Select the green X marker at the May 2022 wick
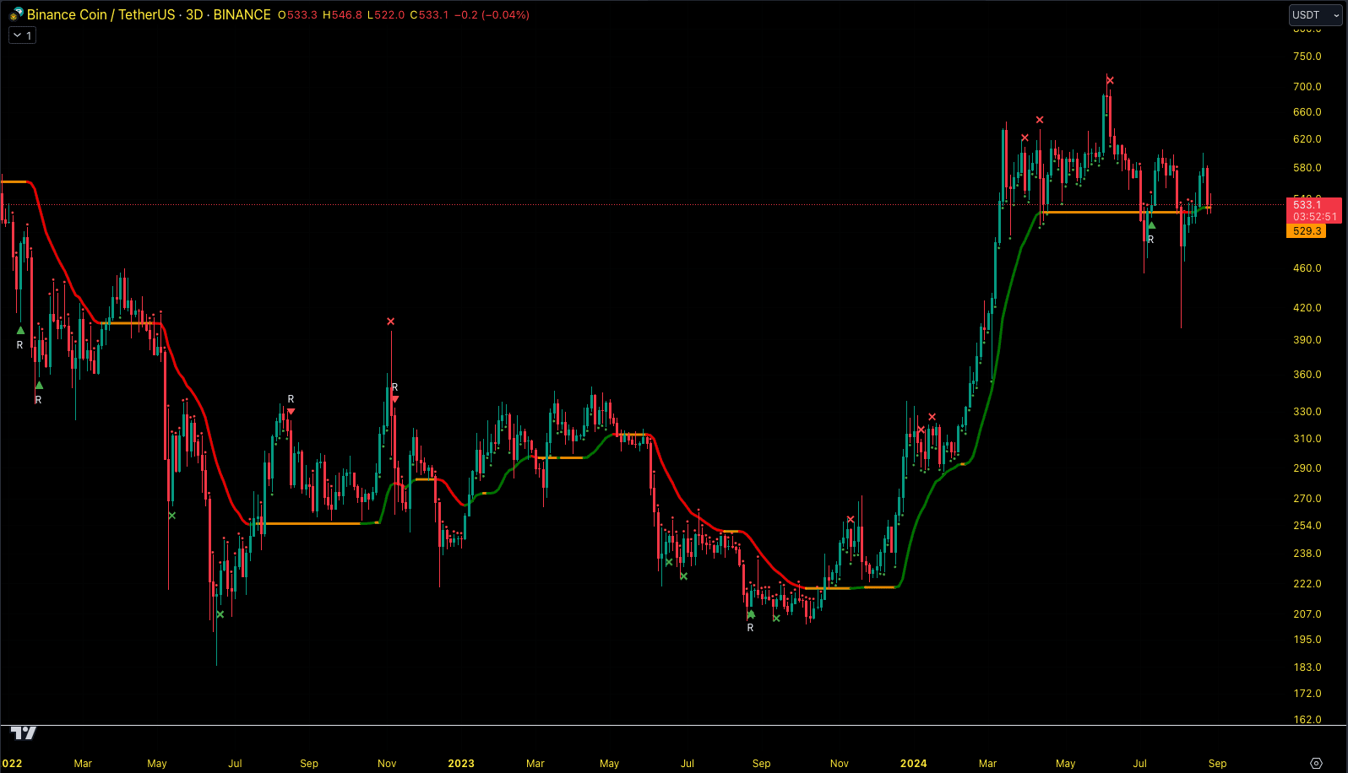The image size is (1348, 773). tap(171, 516)
